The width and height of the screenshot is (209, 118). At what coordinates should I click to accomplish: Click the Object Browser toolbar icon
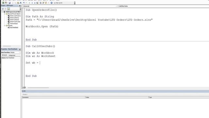coord(46,3)
